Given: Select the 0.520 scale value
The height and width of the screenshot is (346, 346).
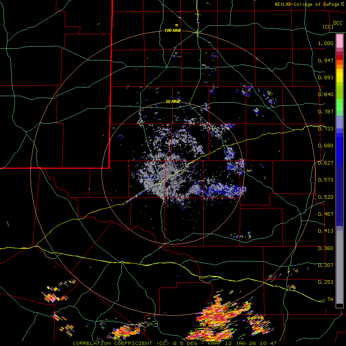Looking at the screenshot, I should click(326, 197).
